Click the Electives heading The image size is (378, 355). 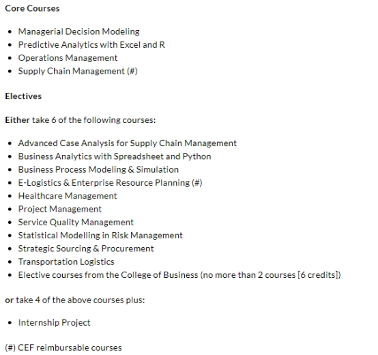[23, 96]
